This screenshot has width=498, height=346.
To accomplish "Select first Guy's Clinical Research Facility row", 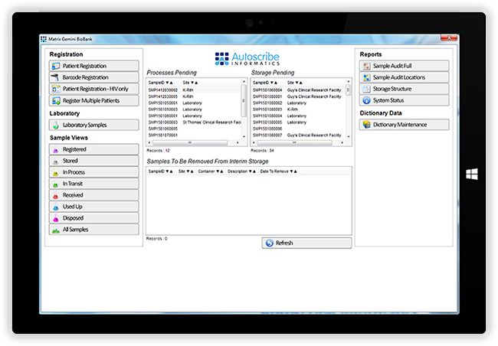I will click(x=298, y=90).
